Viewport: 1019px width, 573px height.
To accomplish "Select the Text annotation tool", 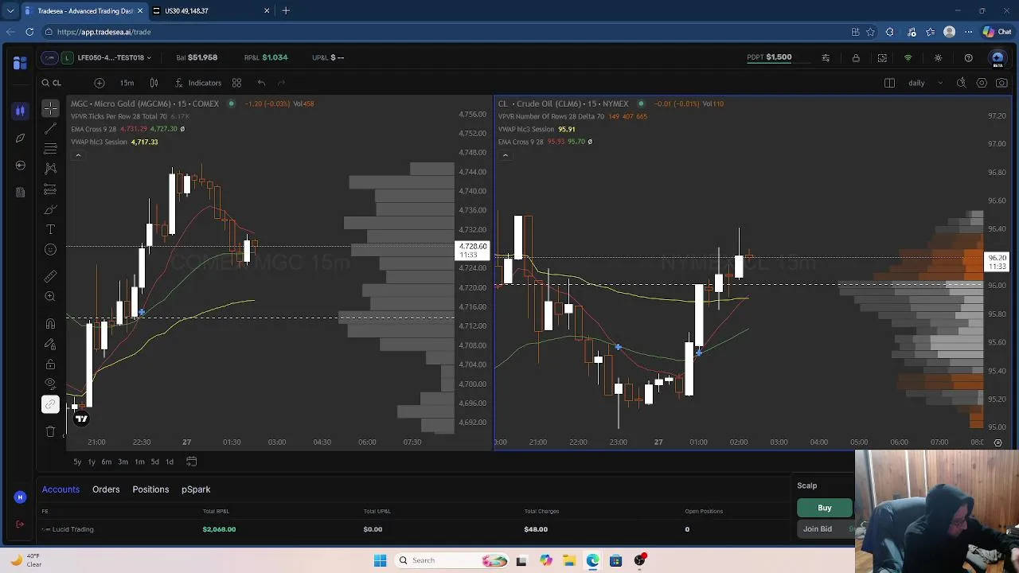I will tap(50, 229).
